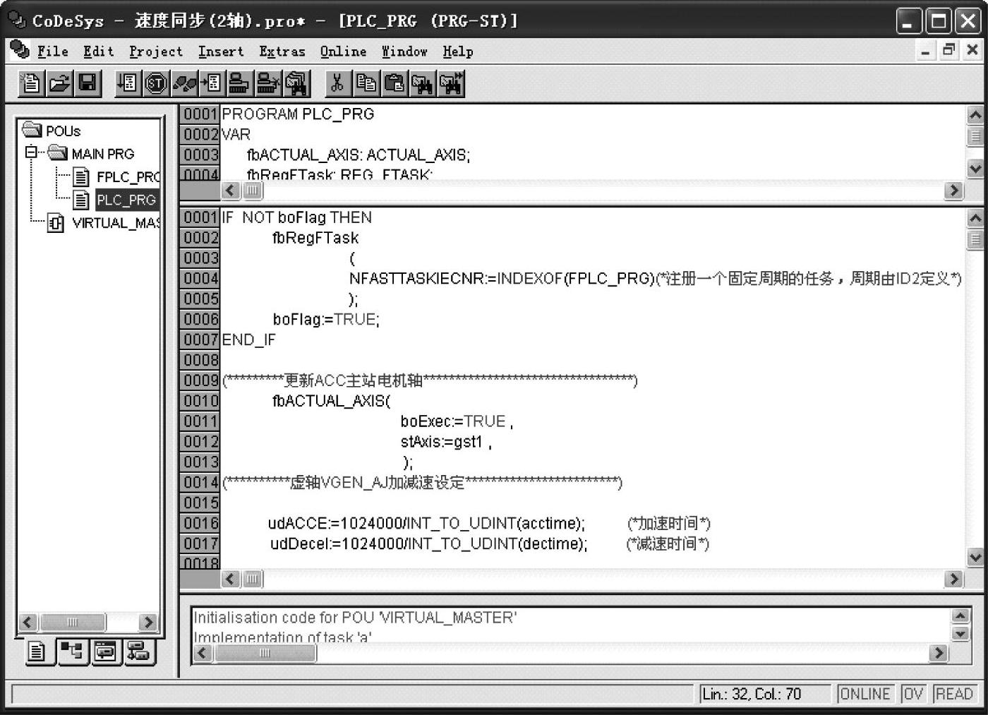Click the function block icon beside VIRTUAL_MAS
The image size is (988, 715).
(x=55, y=224)
